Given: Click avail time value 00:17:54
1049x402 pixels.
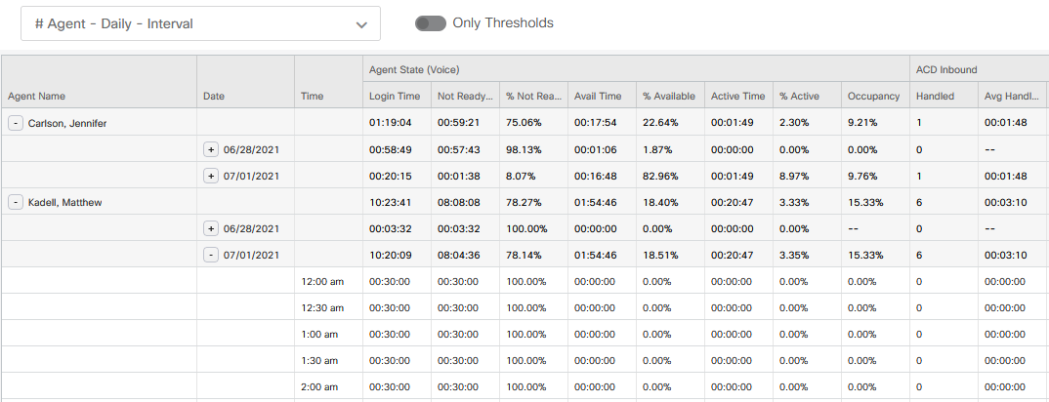Looking at the screenshot, I should pos(595,124).
